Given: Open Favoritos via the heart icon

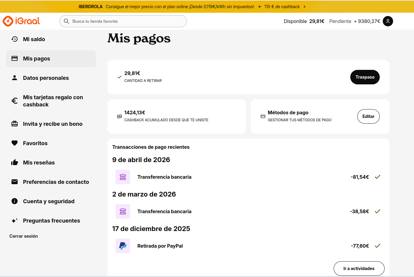Looking at the screenshot, I should coord(14,143).
